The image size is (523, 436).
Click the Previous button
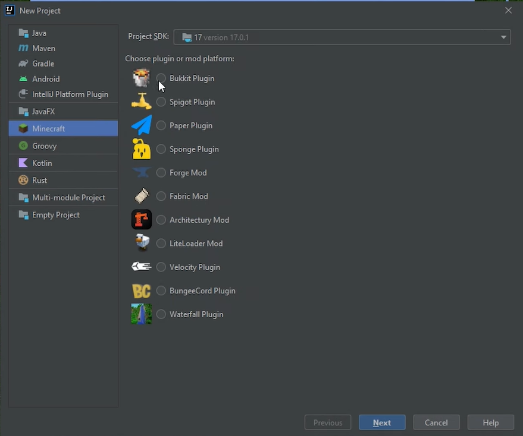[327, 422]
